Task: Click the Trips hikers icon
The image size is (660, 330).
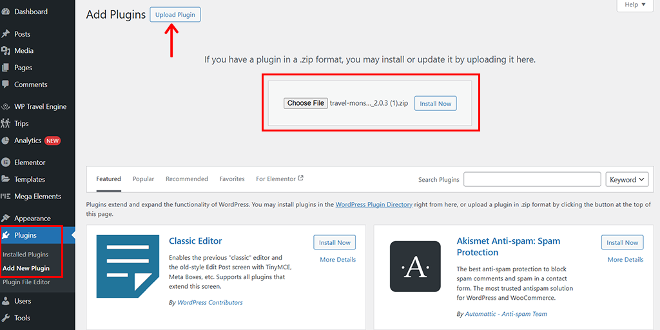Action: (6, 123)
